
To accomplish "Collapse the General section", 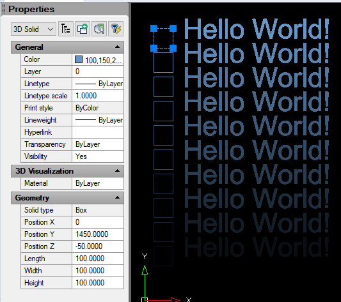I will coord(117,47).
